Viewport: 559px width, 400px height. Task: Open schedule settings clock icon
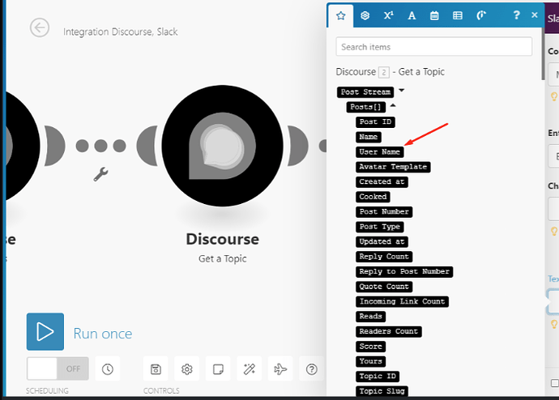[107, 369]
